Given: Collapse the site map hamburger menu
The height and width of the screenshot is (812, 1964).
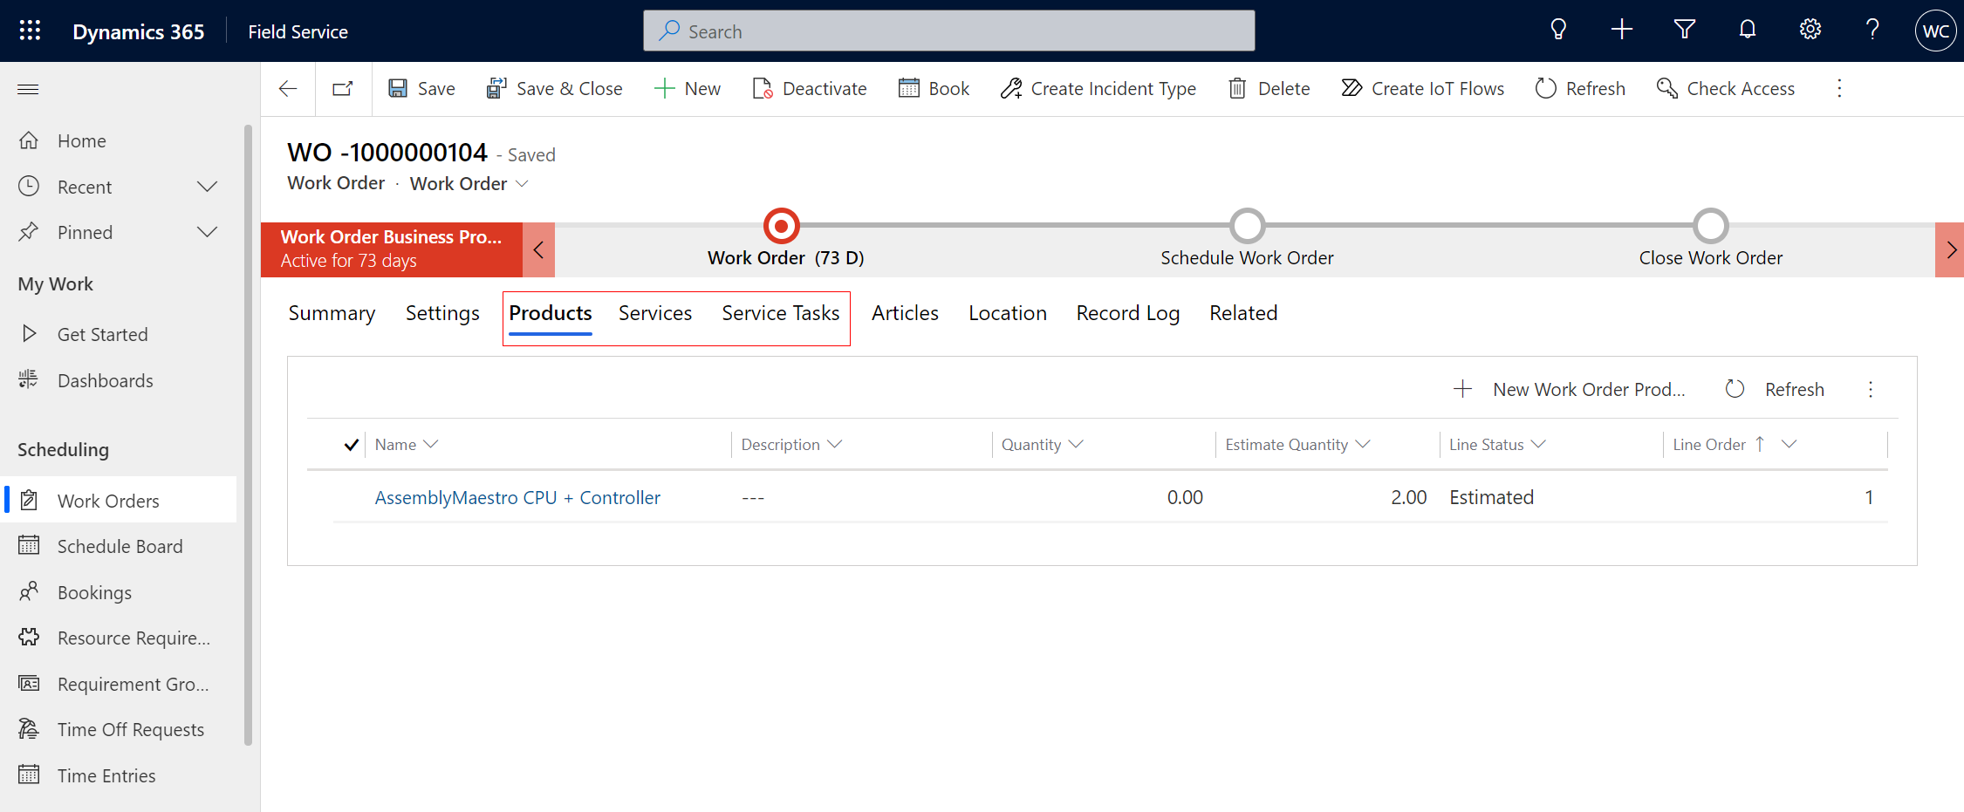Looking at the screenshot, I should [x=28, y=89].
